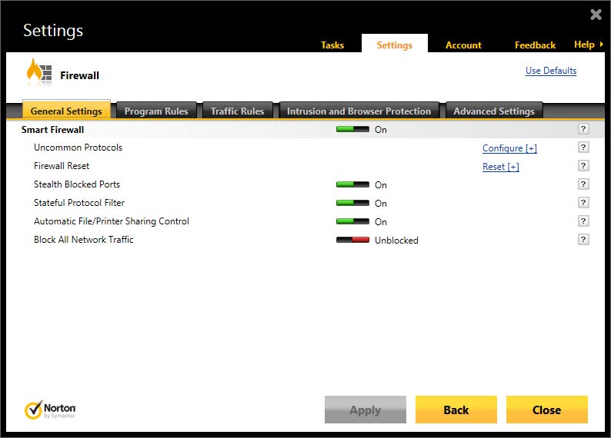Switch to the General Settings tab
611x438 pixels.
click(66, 111)
